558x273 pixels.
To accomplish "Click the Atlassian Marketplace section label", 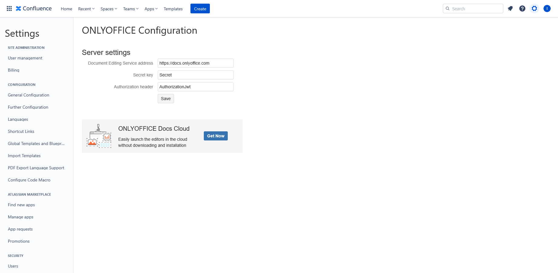I will 29,194.
